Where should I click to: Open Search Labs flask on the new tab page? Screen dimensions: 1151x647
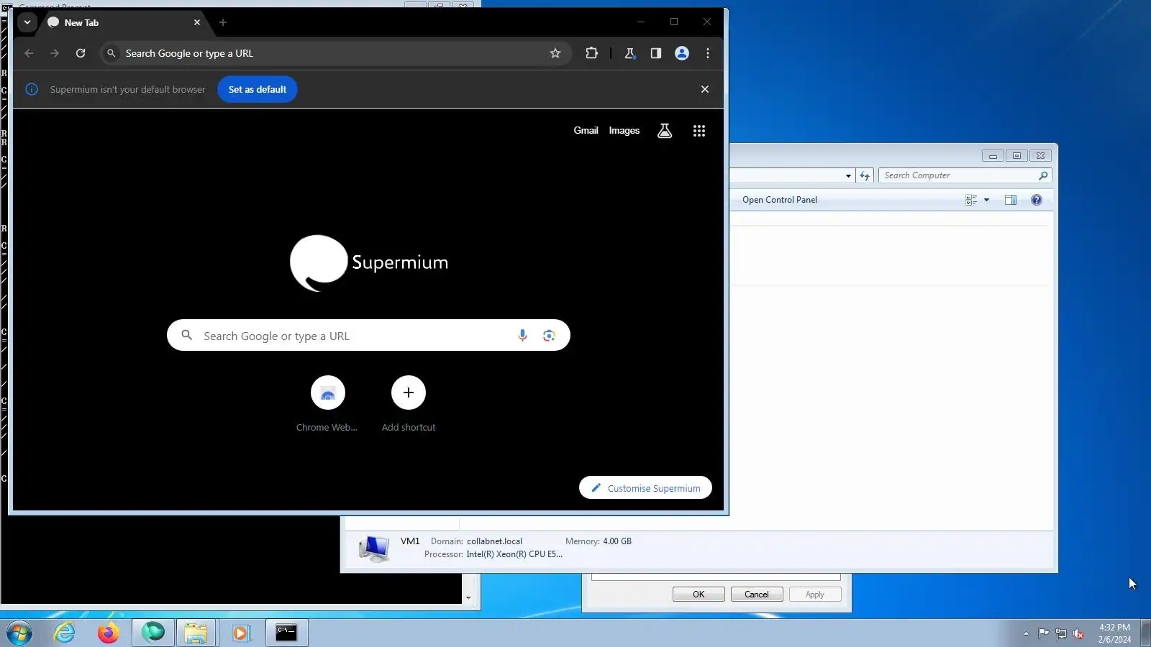(665, 131)
